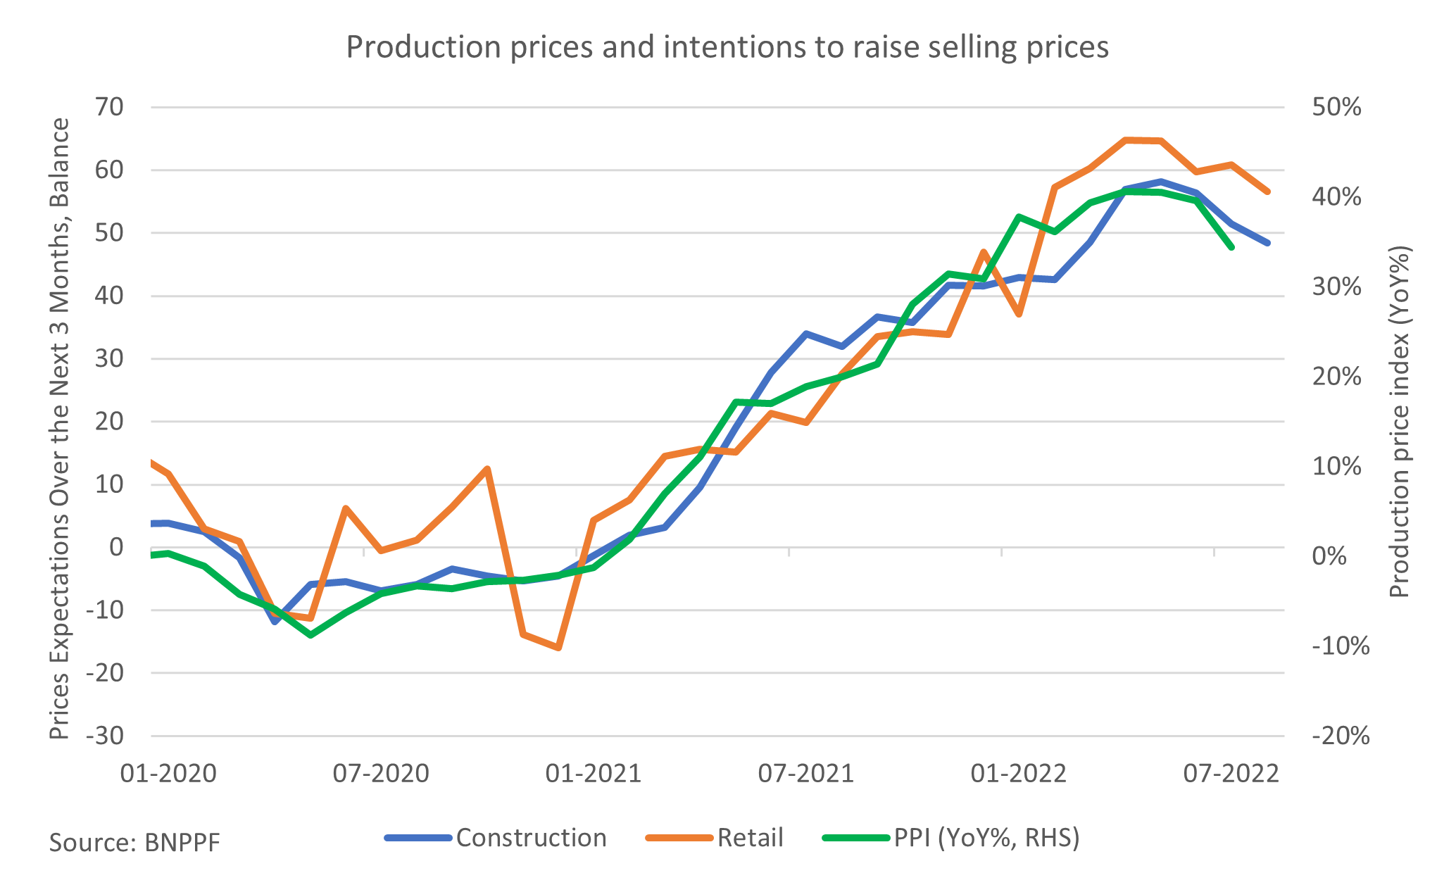The height and width of the screenshot is (885, 1456).
Task: Click the 01-2020 x-axis label
Action: point(169,774)
